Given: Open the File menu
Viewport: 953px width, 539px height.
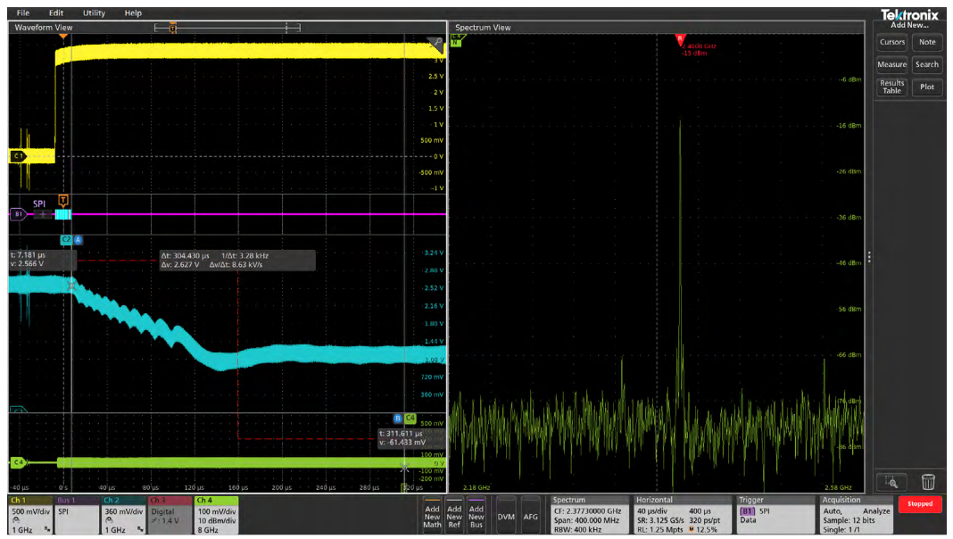Looking at the screenshot, I should point(23,13).
